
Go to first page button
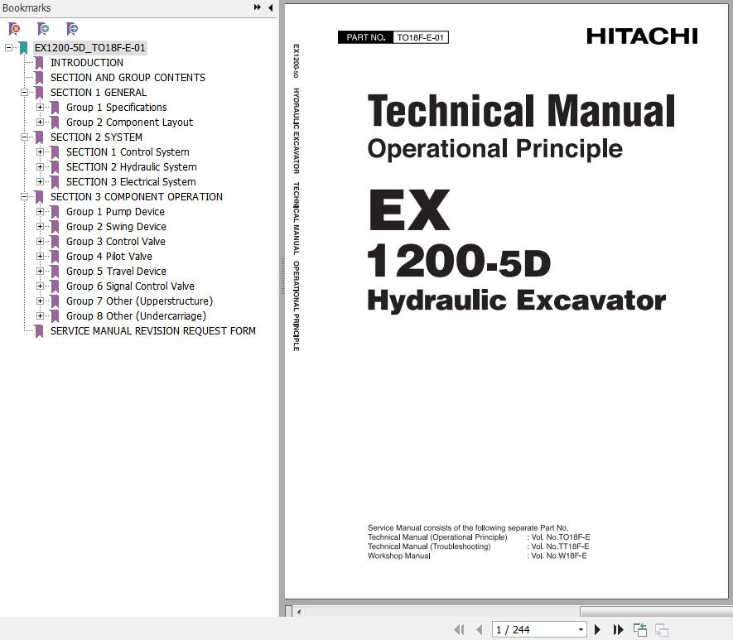(x=459, y=630)
